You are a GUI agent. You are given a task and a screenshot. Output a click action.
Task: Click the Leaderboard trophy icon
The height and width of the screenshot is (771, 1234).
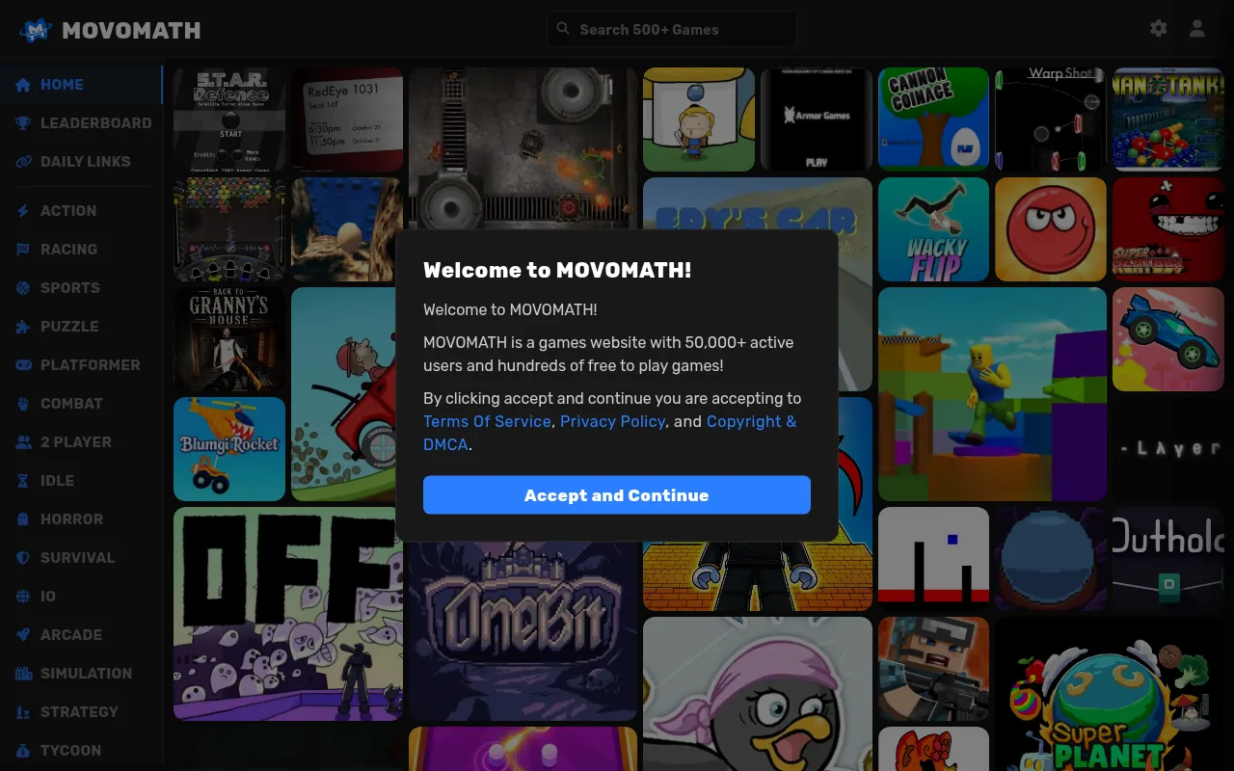(23, 123)
